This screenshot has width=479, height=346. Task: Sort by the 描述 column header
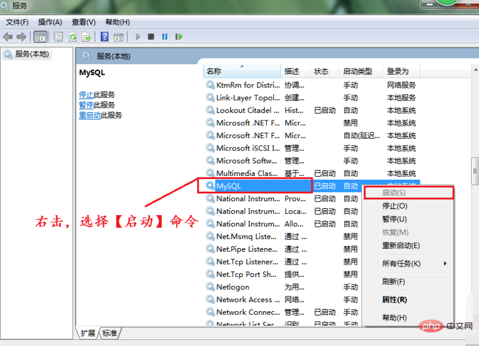[295, 72]
